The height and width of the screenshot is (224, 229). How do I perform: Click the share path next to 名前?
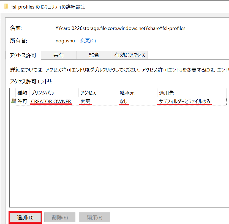(x=121, y=28)
